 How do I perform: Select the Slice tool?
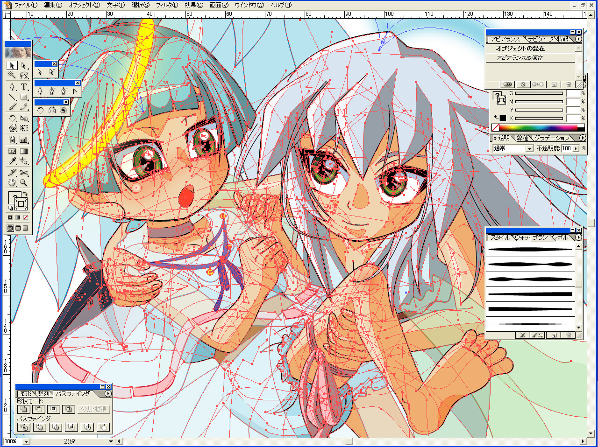click(12, 173)
